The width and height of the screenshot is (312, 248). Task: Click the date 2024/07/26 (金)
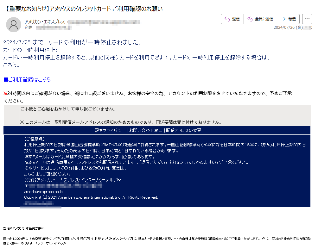tap(288, 28)
